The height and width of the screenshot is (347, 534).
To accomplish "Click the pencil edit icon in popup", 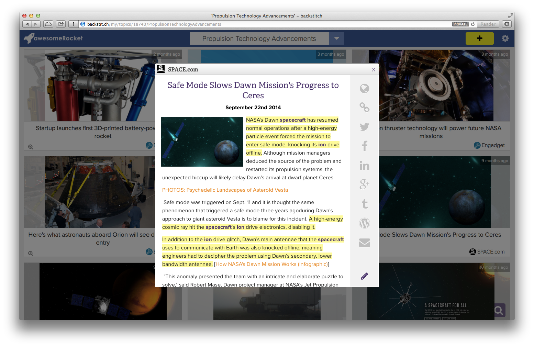I will click(x=365, y=276).
